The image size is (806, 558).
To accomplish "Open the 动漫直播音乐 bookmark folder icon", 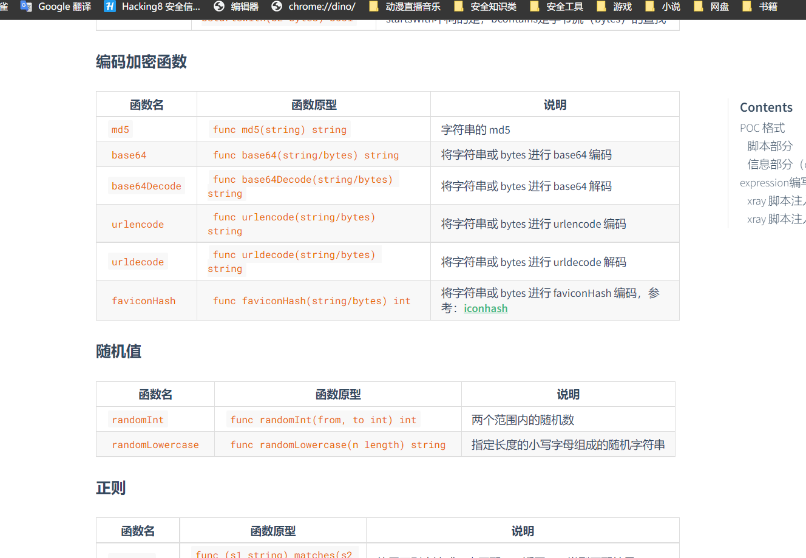I will click(x=374, y=7).
